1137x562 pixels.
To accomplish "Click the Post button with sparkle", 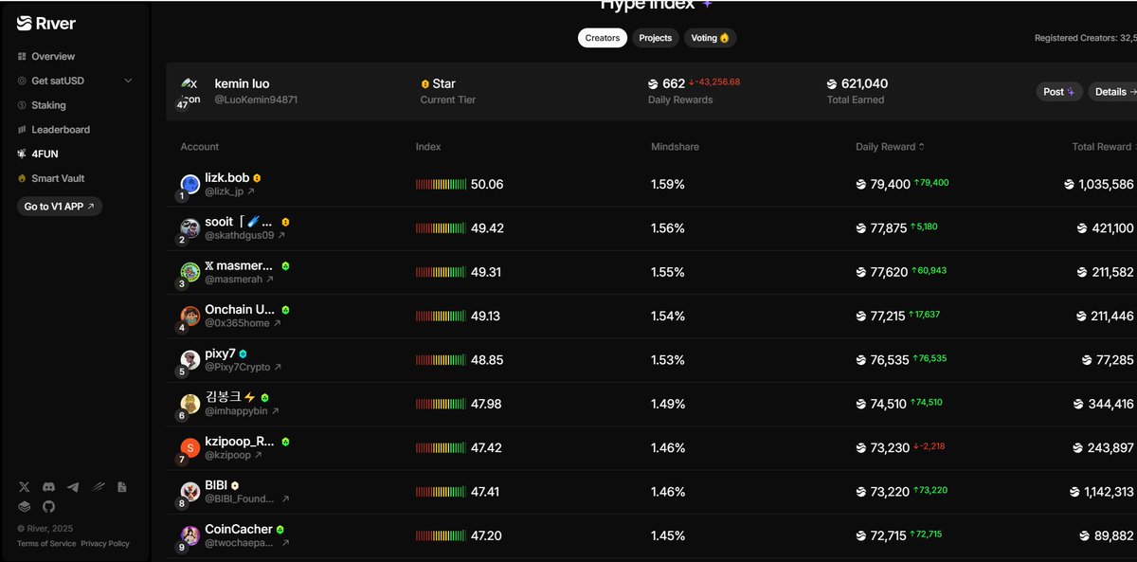I will pyautogui.click(x=1058, y=92).
